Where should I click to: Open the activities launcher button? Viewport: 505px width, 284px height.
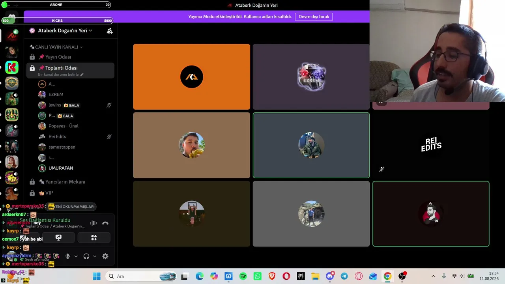coord(94,237)
